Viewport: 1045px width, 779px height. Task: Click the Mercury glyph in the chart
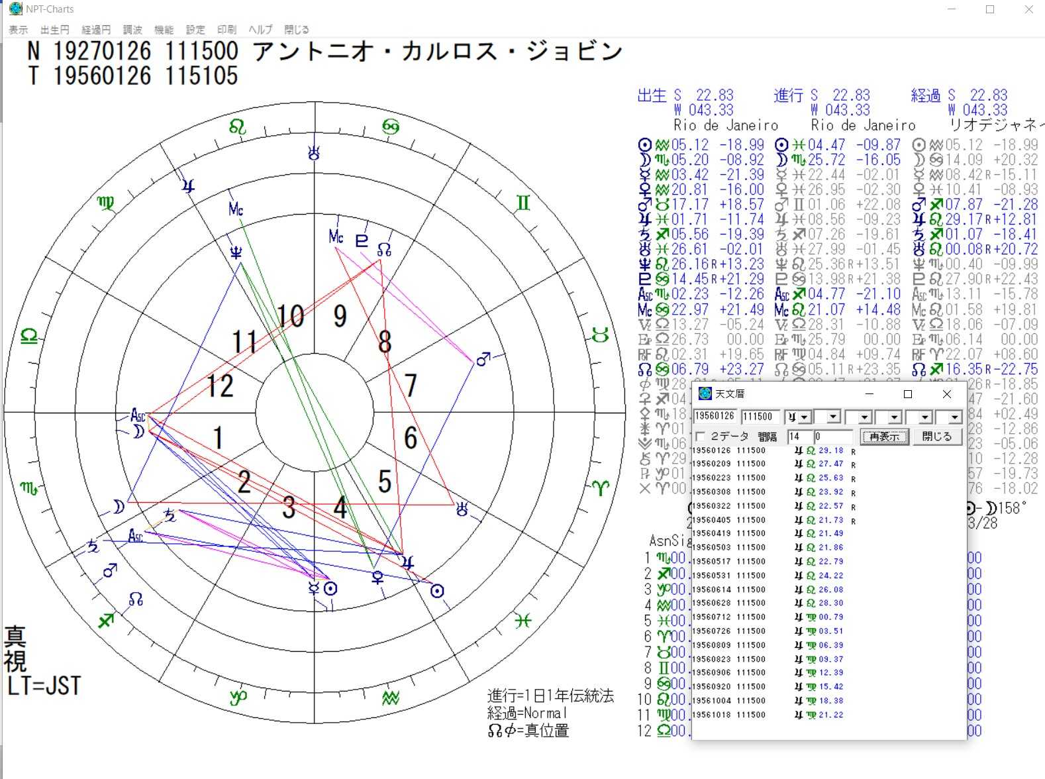pyautogui.click(x=315, y=588)
